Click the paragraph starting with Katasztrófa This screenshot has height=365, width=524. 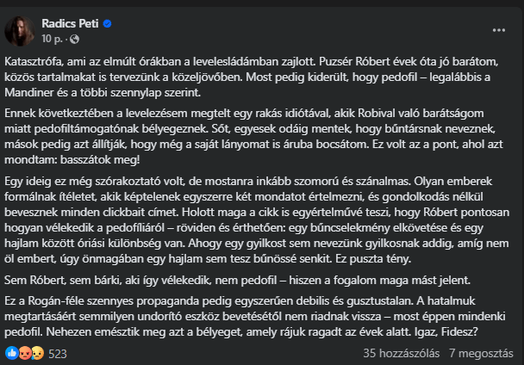coord(252,77)
